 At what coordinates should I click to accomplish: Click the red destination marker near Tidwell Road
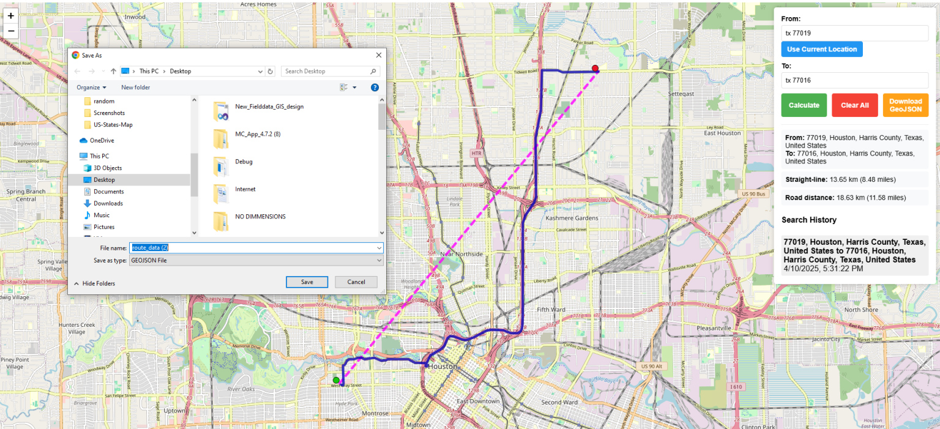(594, 69)
